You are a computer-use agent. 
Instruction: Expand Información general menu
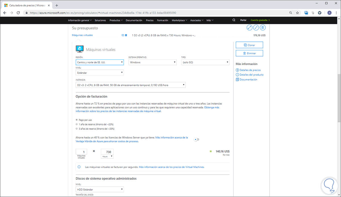click(x=80, y=20)
